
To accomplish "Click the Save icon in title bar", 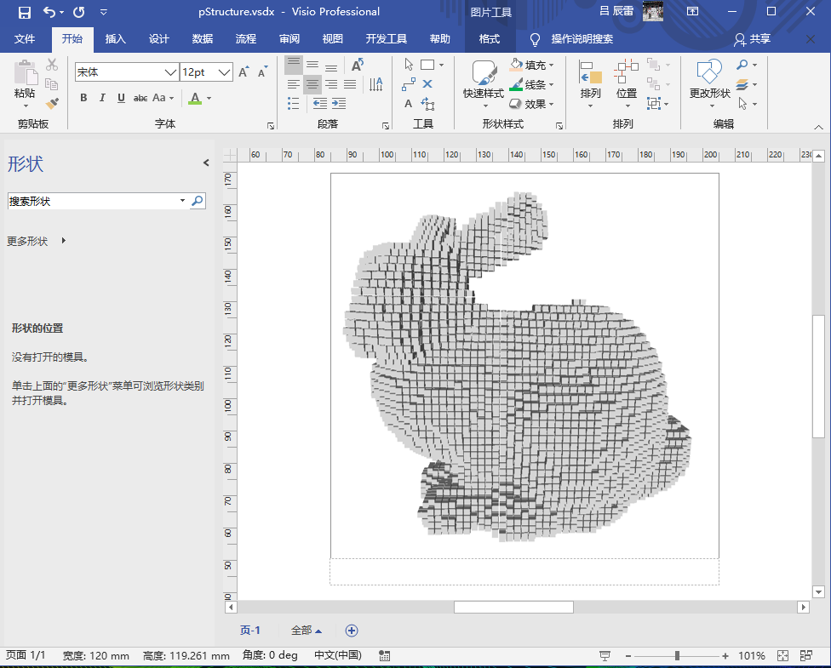I will (25, 12).
